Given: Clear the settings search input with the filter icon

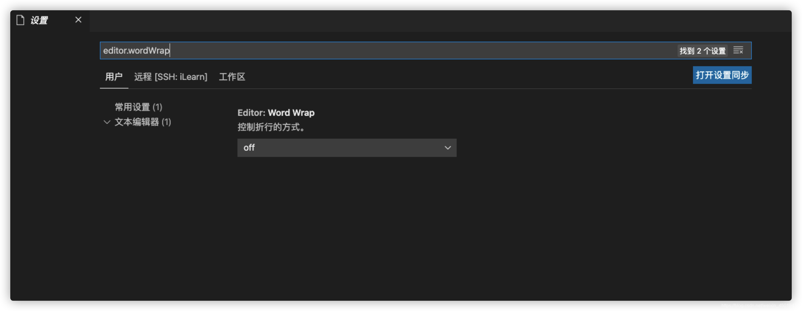Looking at the screenshot, I should (738, 51).
